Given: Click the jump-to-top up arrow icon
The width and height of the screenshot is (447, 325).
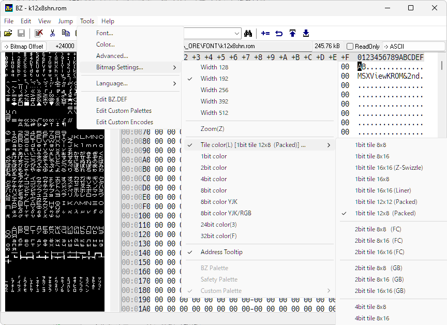Looking at the screenshot, I should (292, 33).
